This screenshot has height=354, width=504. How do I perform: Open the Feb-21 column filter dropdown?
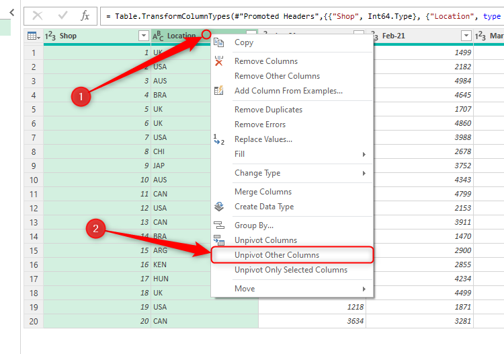(x=466, y=36)
